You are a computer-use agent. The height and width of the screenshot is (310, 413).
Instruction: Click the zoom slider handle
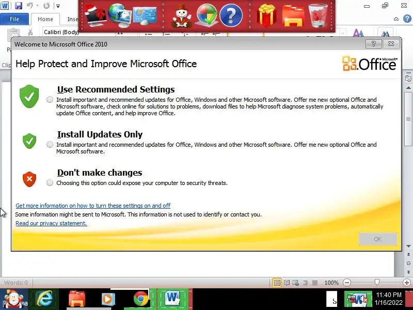coord(377,283)
